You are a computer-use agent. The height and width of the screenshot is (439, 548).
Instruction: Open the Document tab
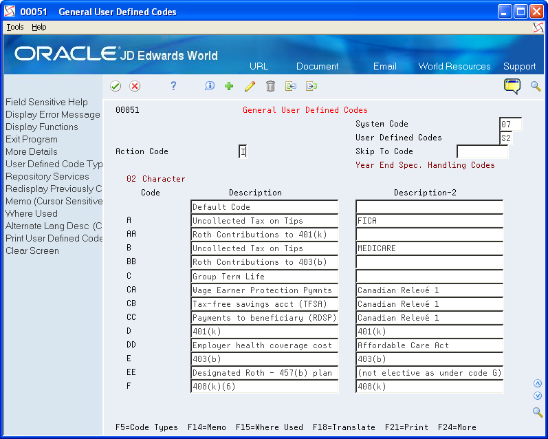pyautogui.click(x=318, y=67)
